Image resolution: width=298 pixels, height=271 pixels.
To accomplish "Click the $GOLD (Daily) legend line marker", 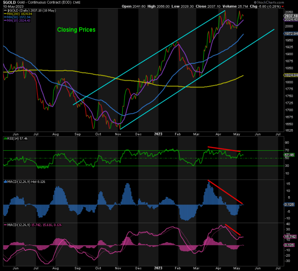I will coord(6,10).
